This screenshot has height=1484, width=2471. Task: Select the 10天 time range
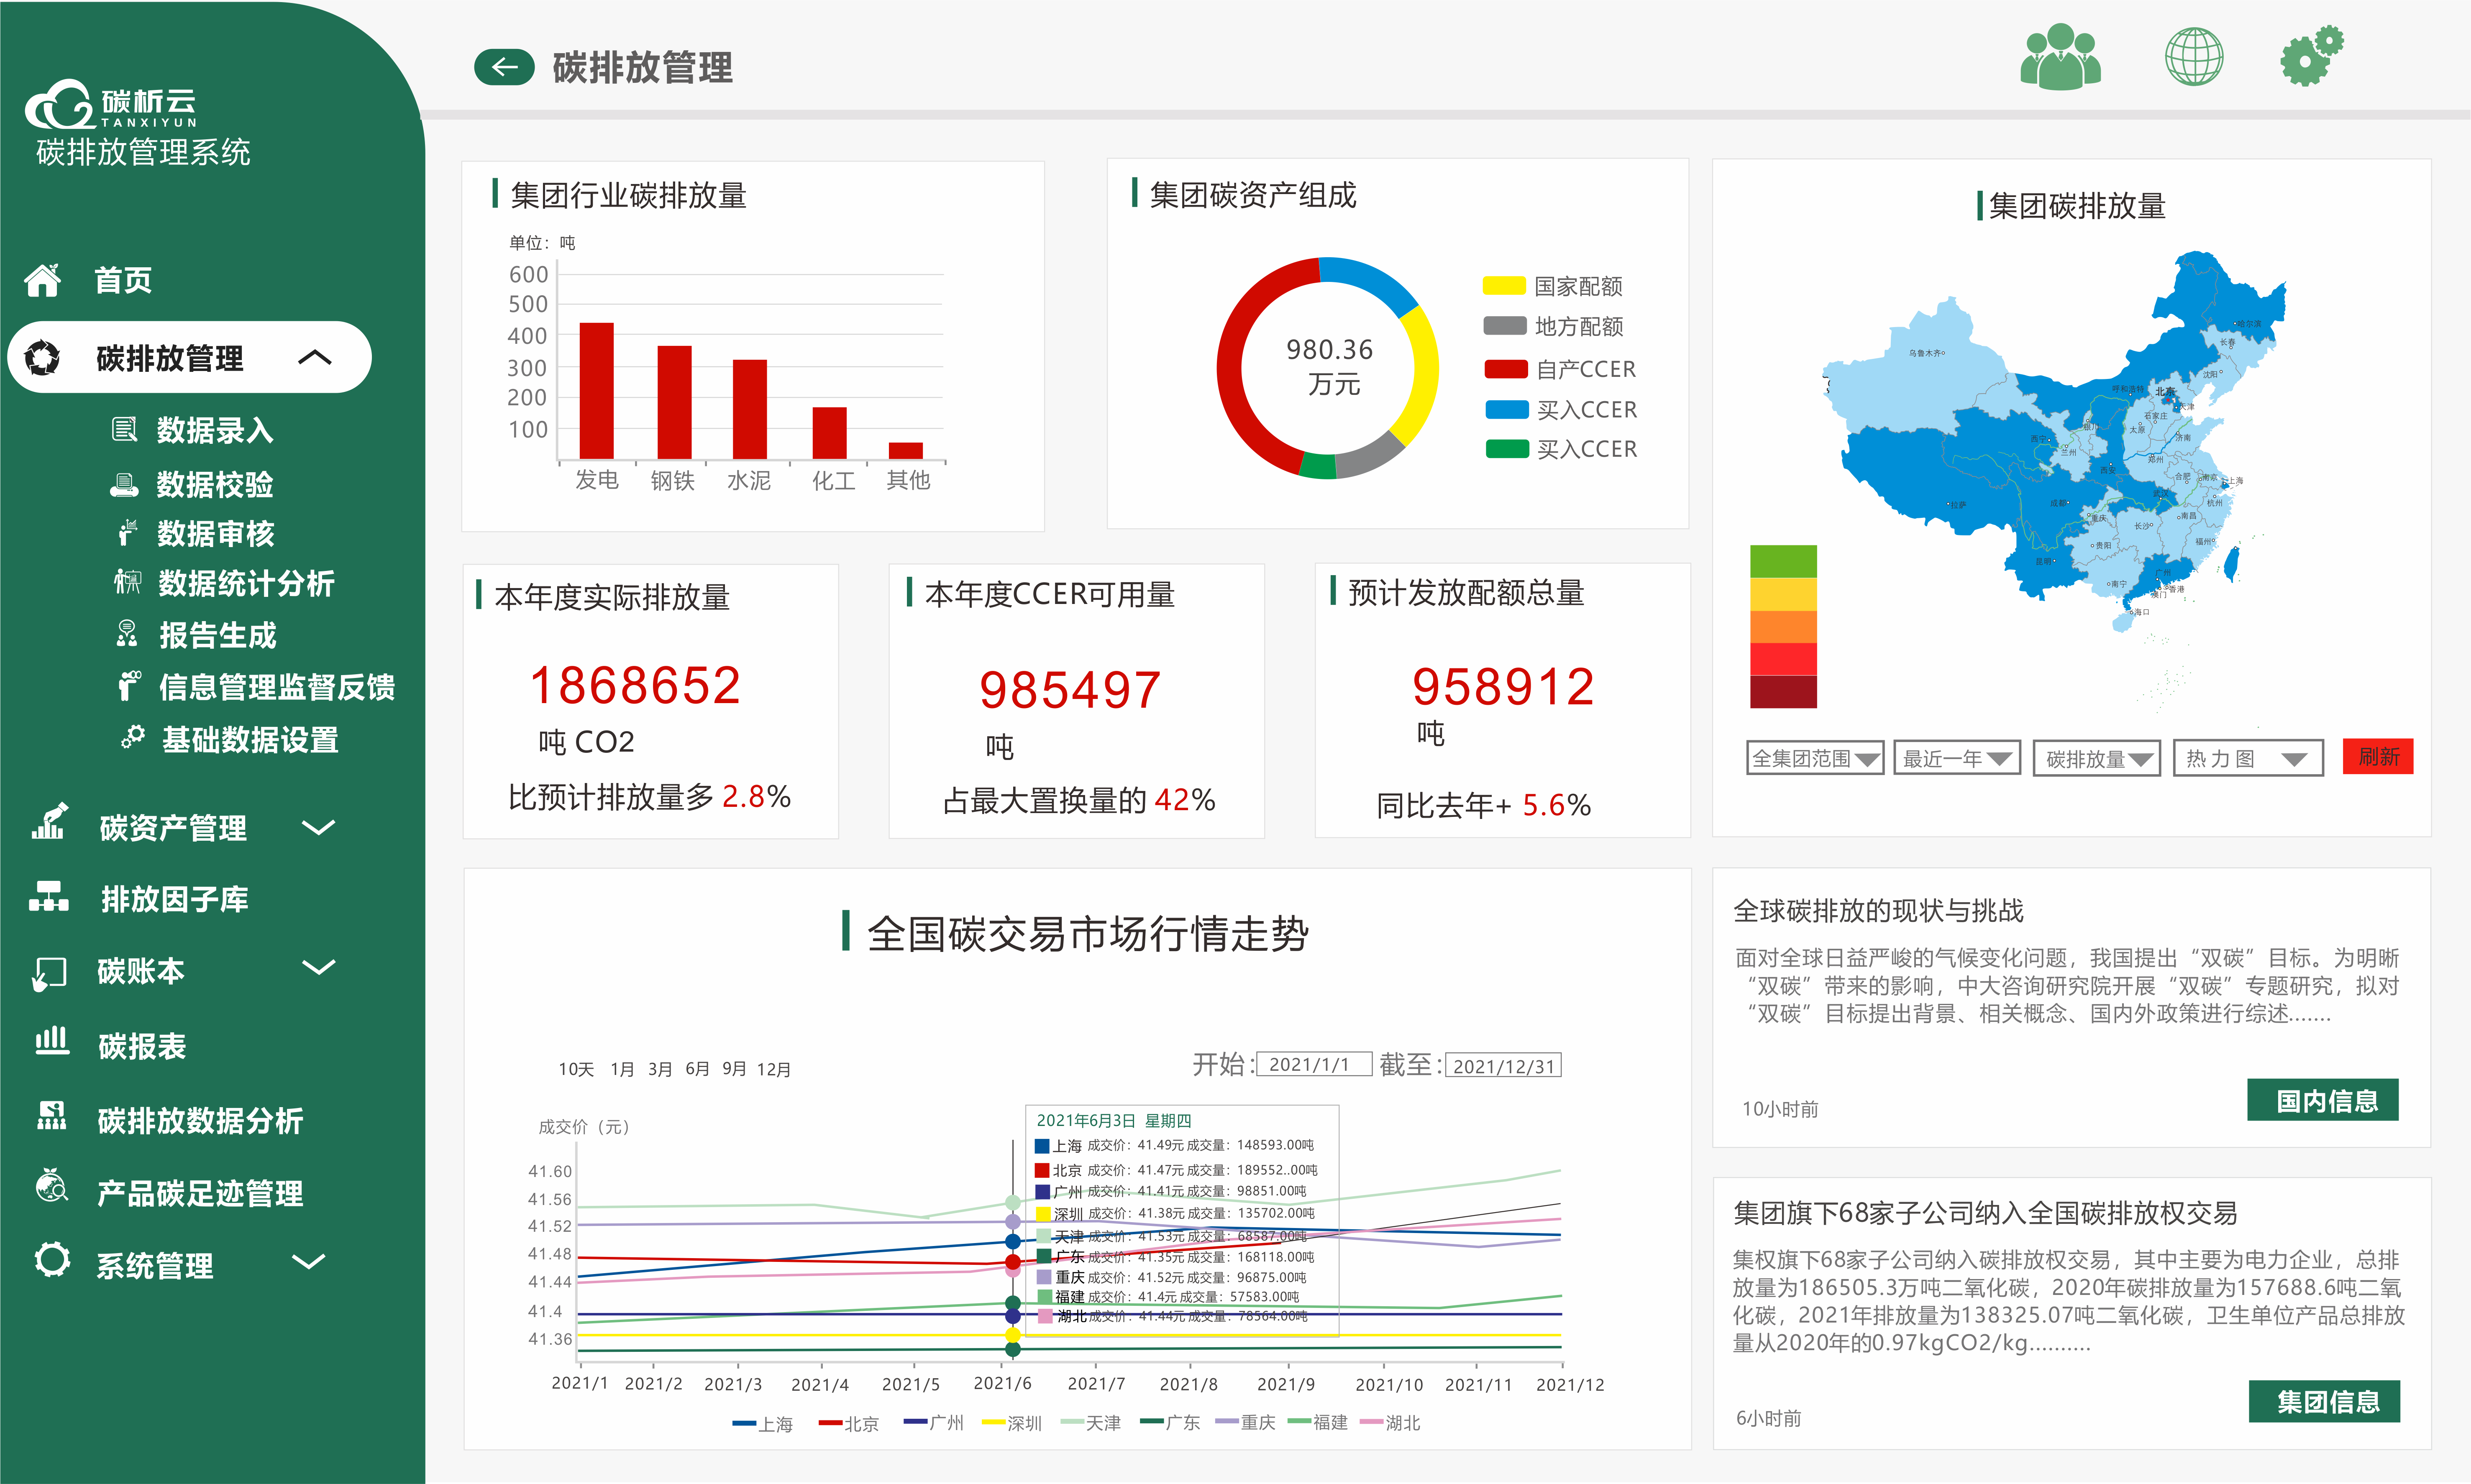(x=576, y=1069)
